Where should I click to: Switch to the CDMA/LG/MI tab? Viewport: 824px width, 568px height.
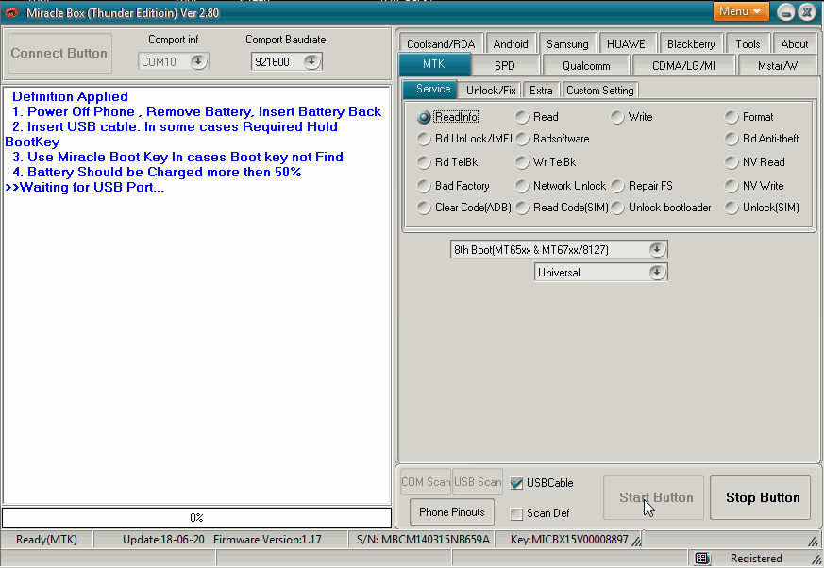coord(683,66)
